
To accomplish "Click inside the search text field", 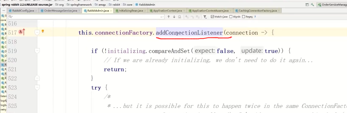I will point(86,17).
